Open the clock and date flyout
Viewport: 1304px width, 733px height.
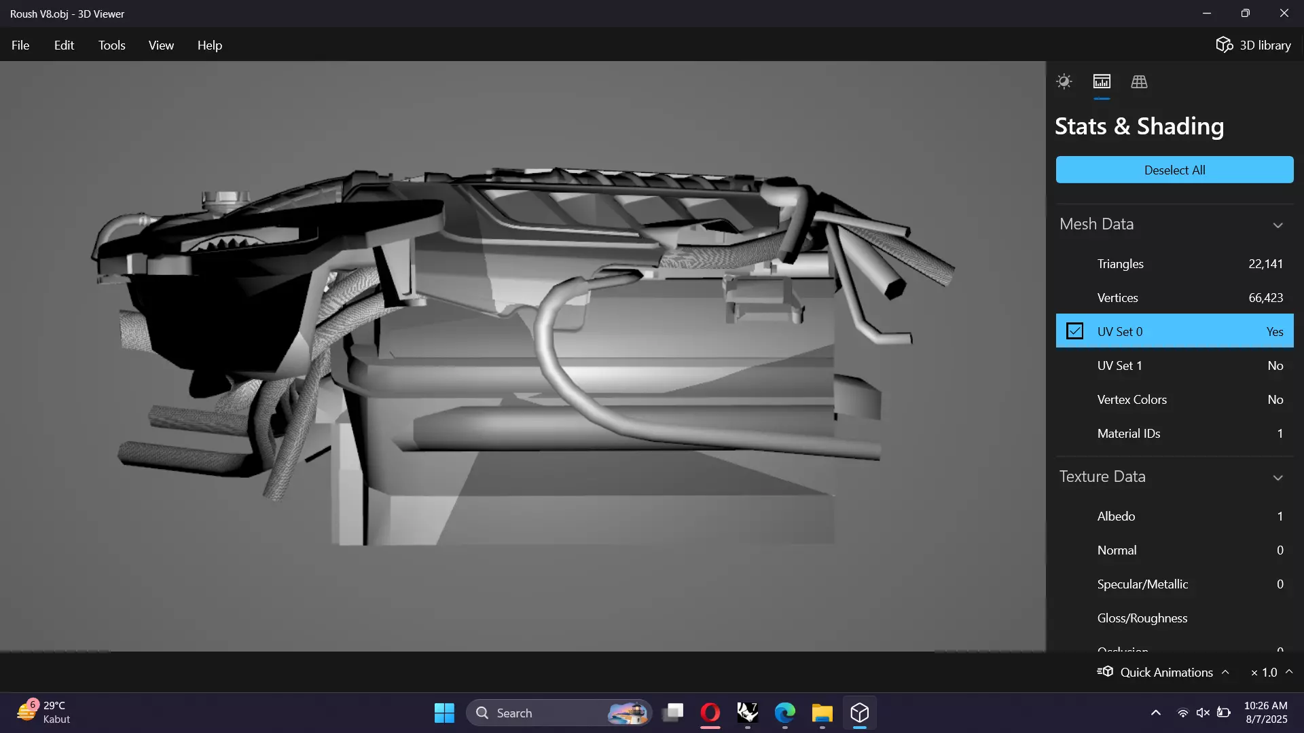click(x=1266, y=713)
